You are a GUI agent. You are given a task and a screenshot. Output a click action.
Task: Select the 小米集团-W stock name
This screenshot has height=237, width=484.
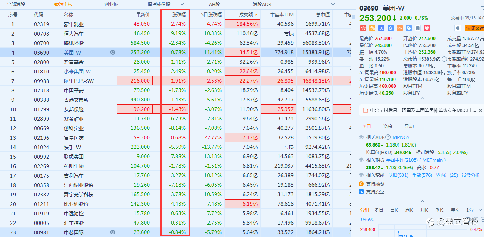pyautogui.click(x=77, y=71)
